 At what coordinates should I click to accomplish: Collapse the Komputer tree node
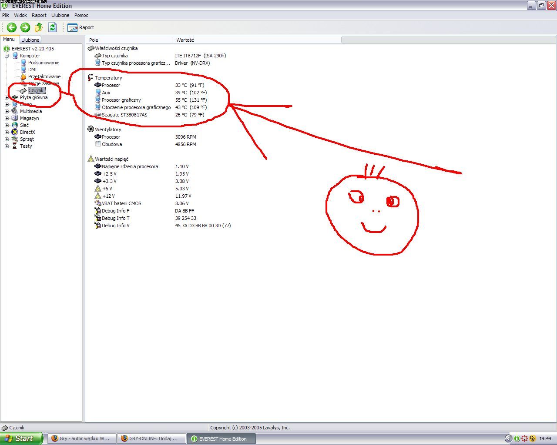pos(7,56)
